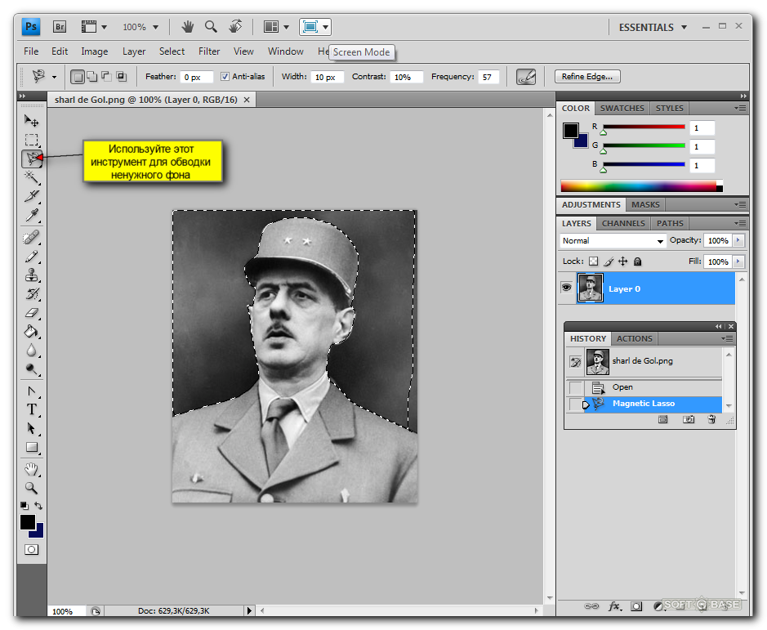Select the Path Selection tool
Viewport: 767px width, 630px height.
(x=31, y=428)
